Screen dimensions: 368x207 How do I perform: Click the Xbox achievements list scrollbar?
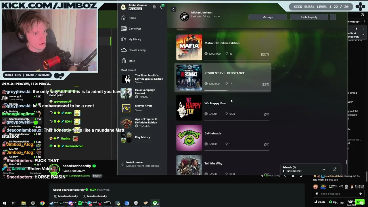pos(346,162)
